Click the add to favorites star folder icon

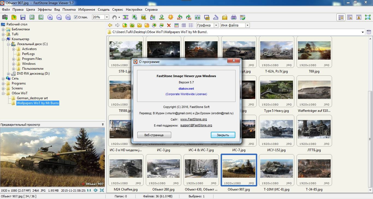(140, 25)
